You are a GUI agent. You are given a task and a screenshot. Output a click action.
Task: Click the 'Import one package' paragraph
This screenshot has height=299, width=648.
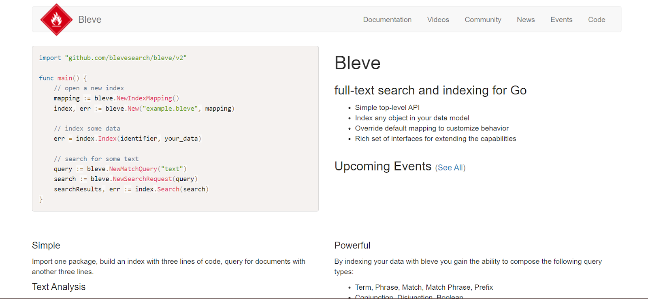pyautogui.click(x=168, y=267)
